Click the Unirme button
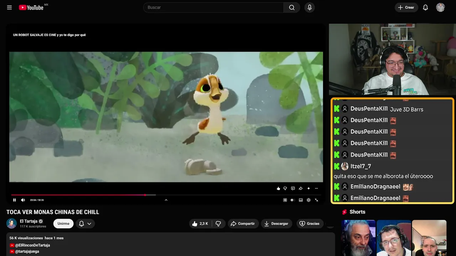456x256 pixels. coord(63,224)
